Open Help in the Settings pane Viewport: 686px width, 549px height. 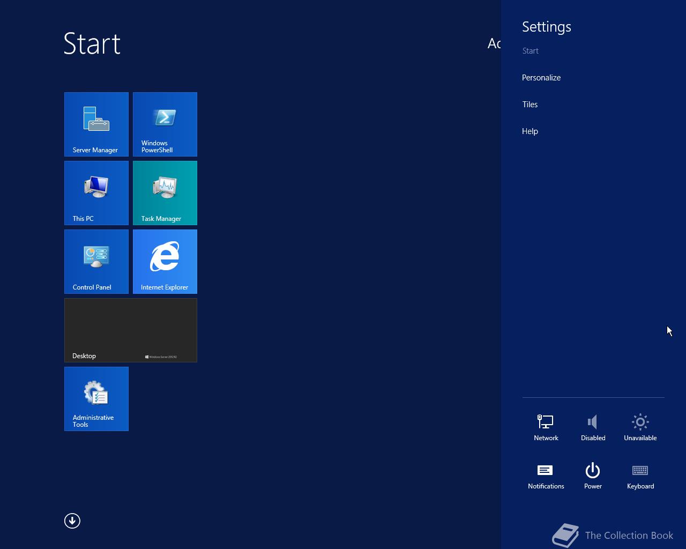point(530,131)
